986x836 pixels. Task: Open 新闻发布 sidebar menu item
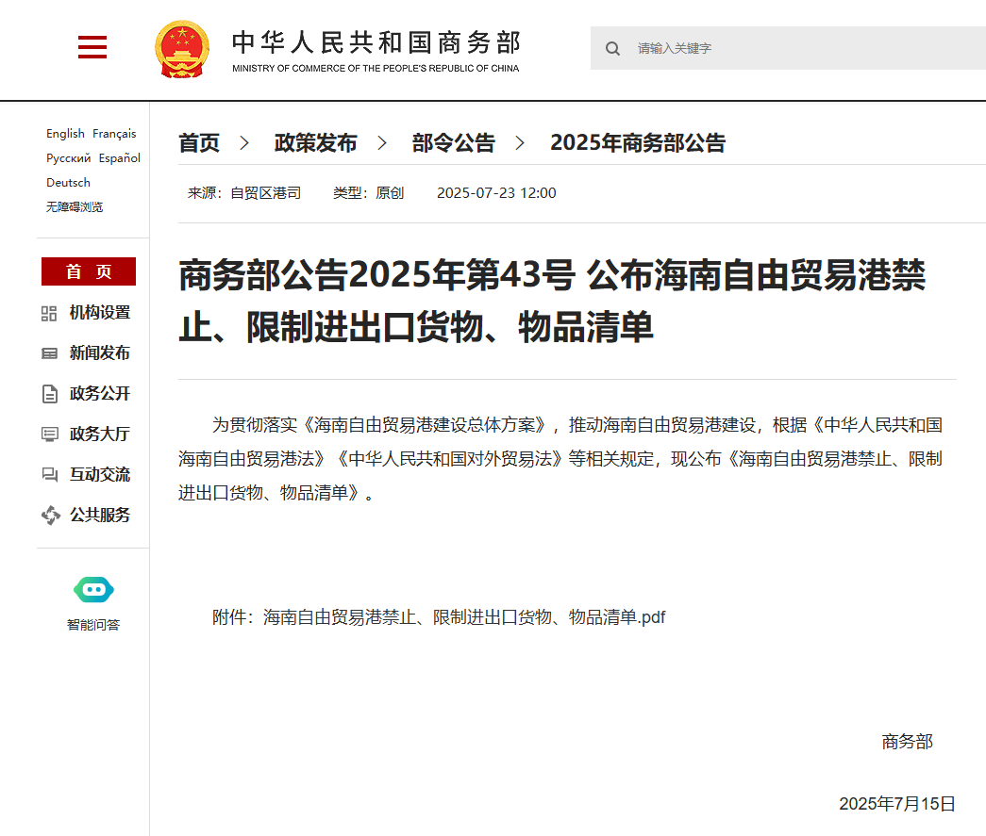99,353
